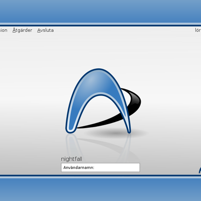Click the Användarnamn username input field

click(x=100, y=167)
